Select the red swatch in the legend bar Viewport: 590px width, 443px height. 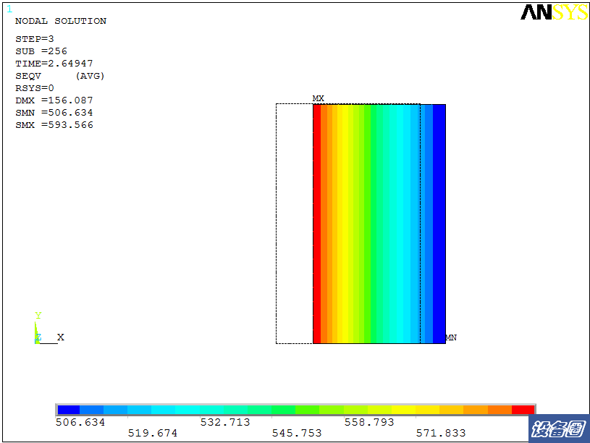tap(523, 410)
